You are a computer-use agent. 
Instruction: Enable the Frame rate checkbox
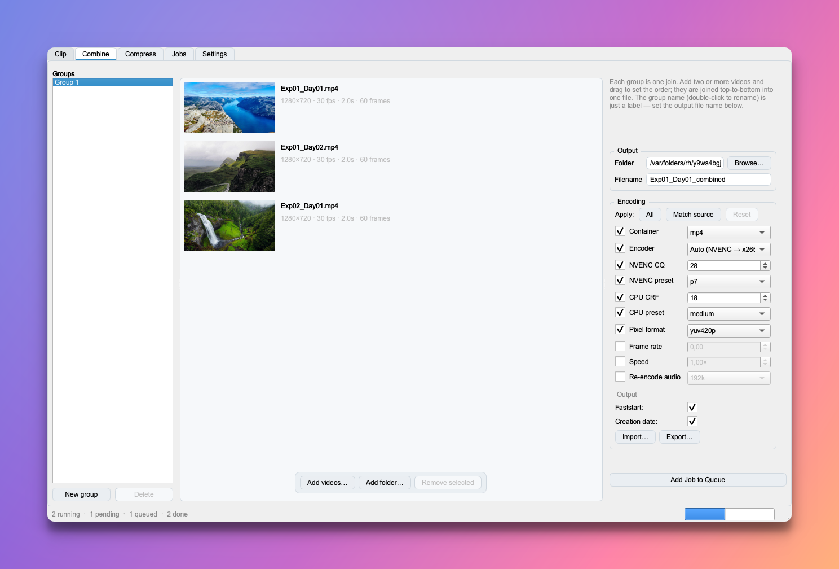pos(620,347)
